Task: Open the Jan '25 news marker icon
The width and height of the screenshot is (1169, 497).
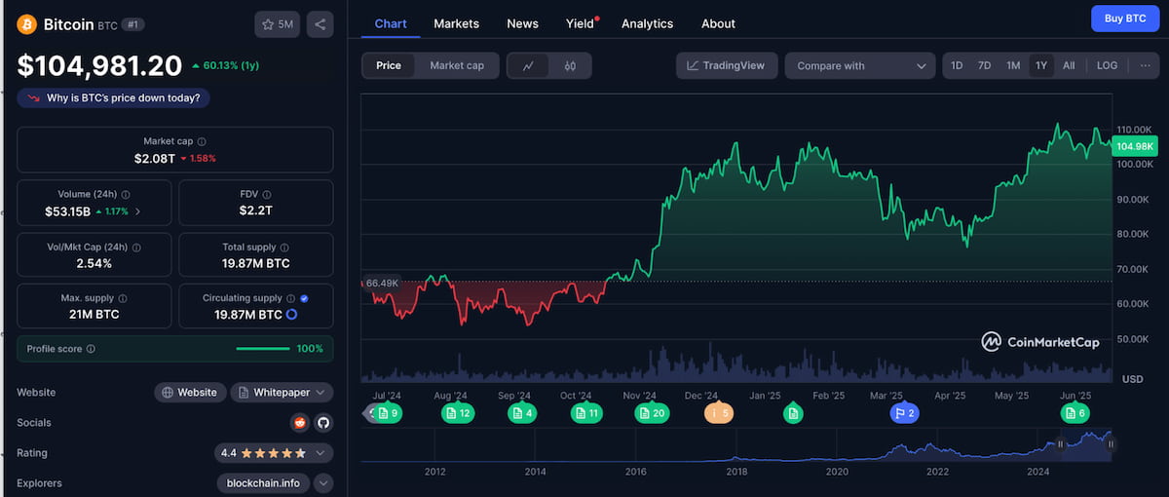Action: pyautogui.click(x=793, y=413)
